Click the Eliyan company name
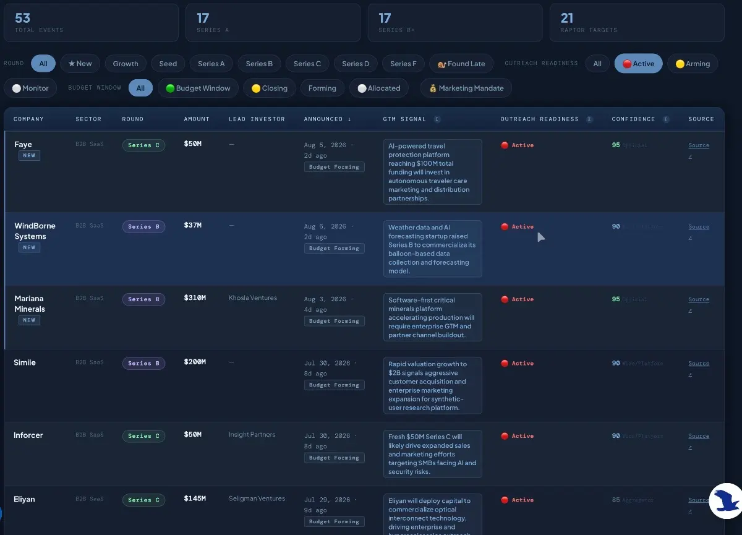 click(x=24, y=499)
